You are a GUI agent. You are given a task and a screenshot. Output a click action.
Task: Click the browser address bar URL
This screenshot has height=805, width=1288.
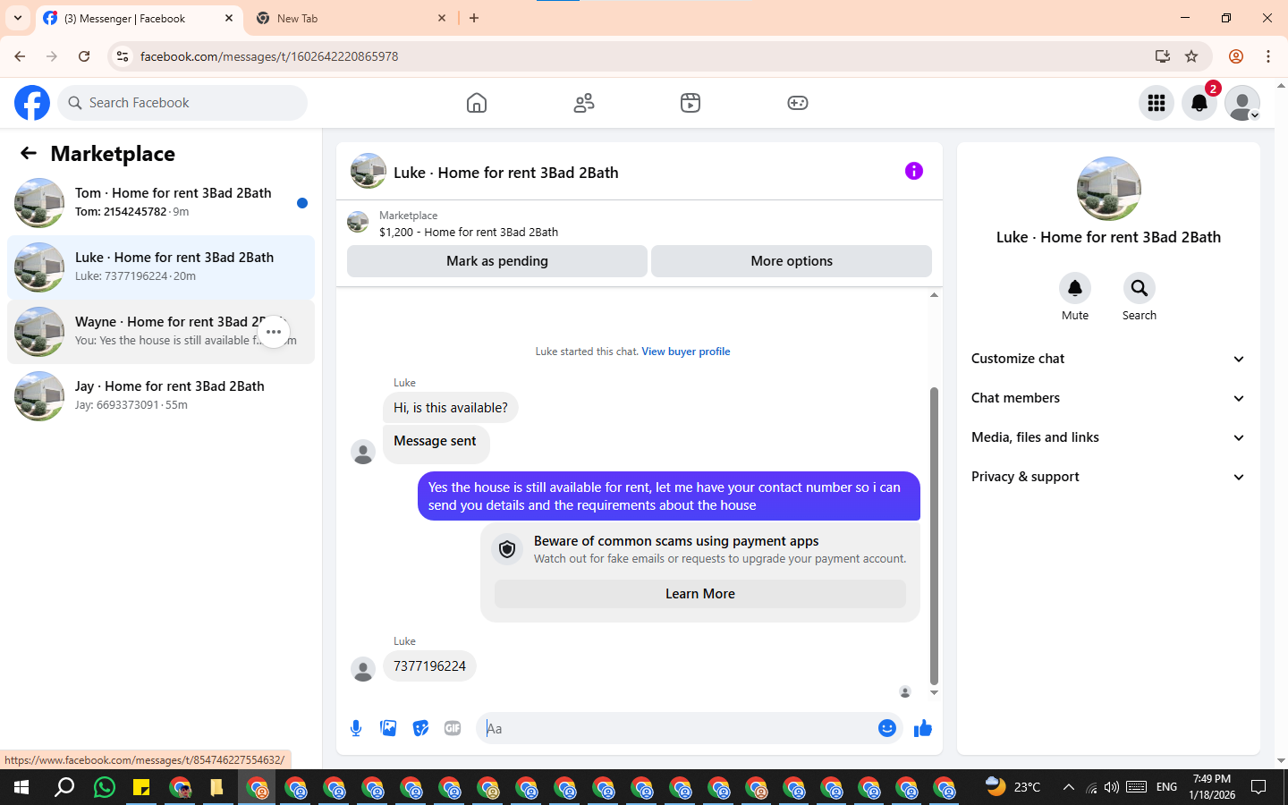coord(269,56)
